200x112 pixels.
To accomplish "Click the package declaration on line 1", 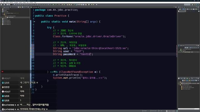I will click(57, 10).
